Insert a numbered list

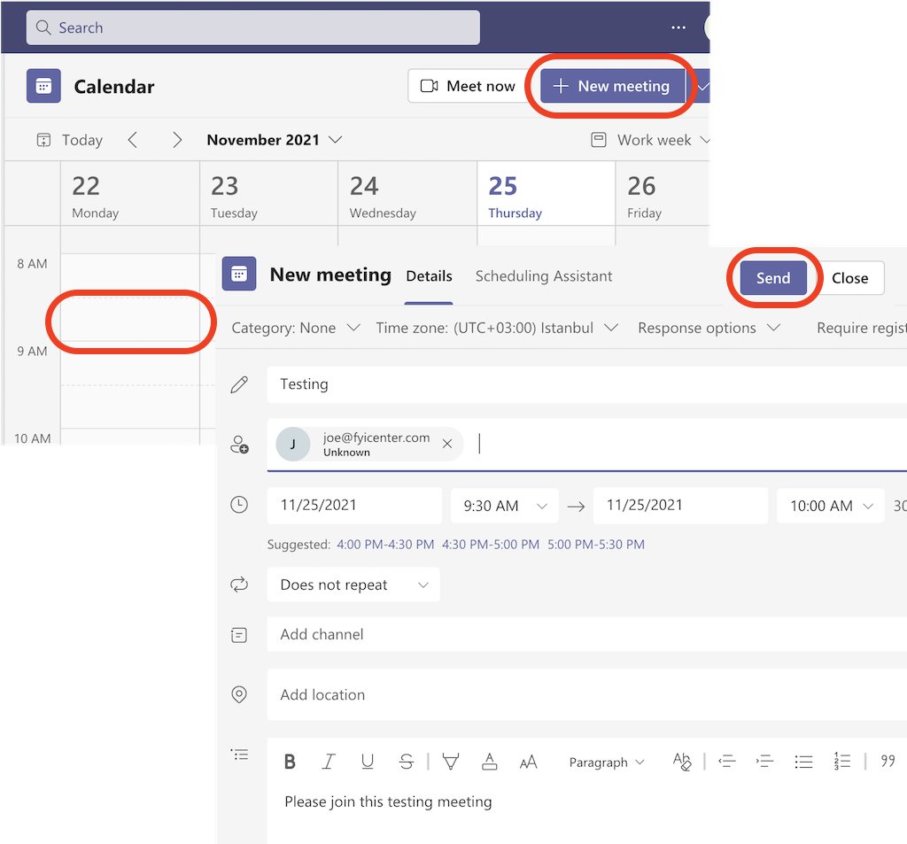tap(841, 762)
